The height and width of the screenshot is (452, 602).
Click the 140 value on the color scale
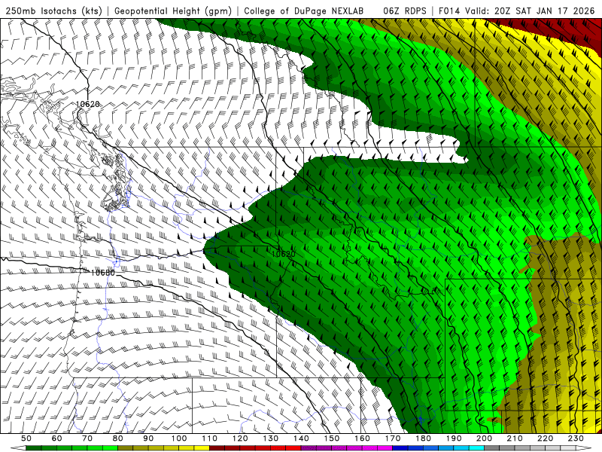pyautogui.click(x=301, y=438)
